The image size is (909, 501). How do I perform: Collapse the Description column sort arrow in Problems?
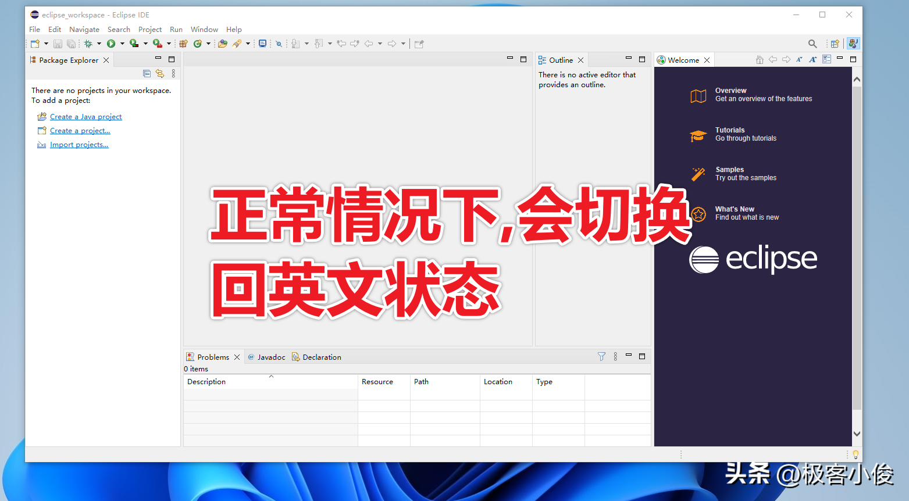271,376
